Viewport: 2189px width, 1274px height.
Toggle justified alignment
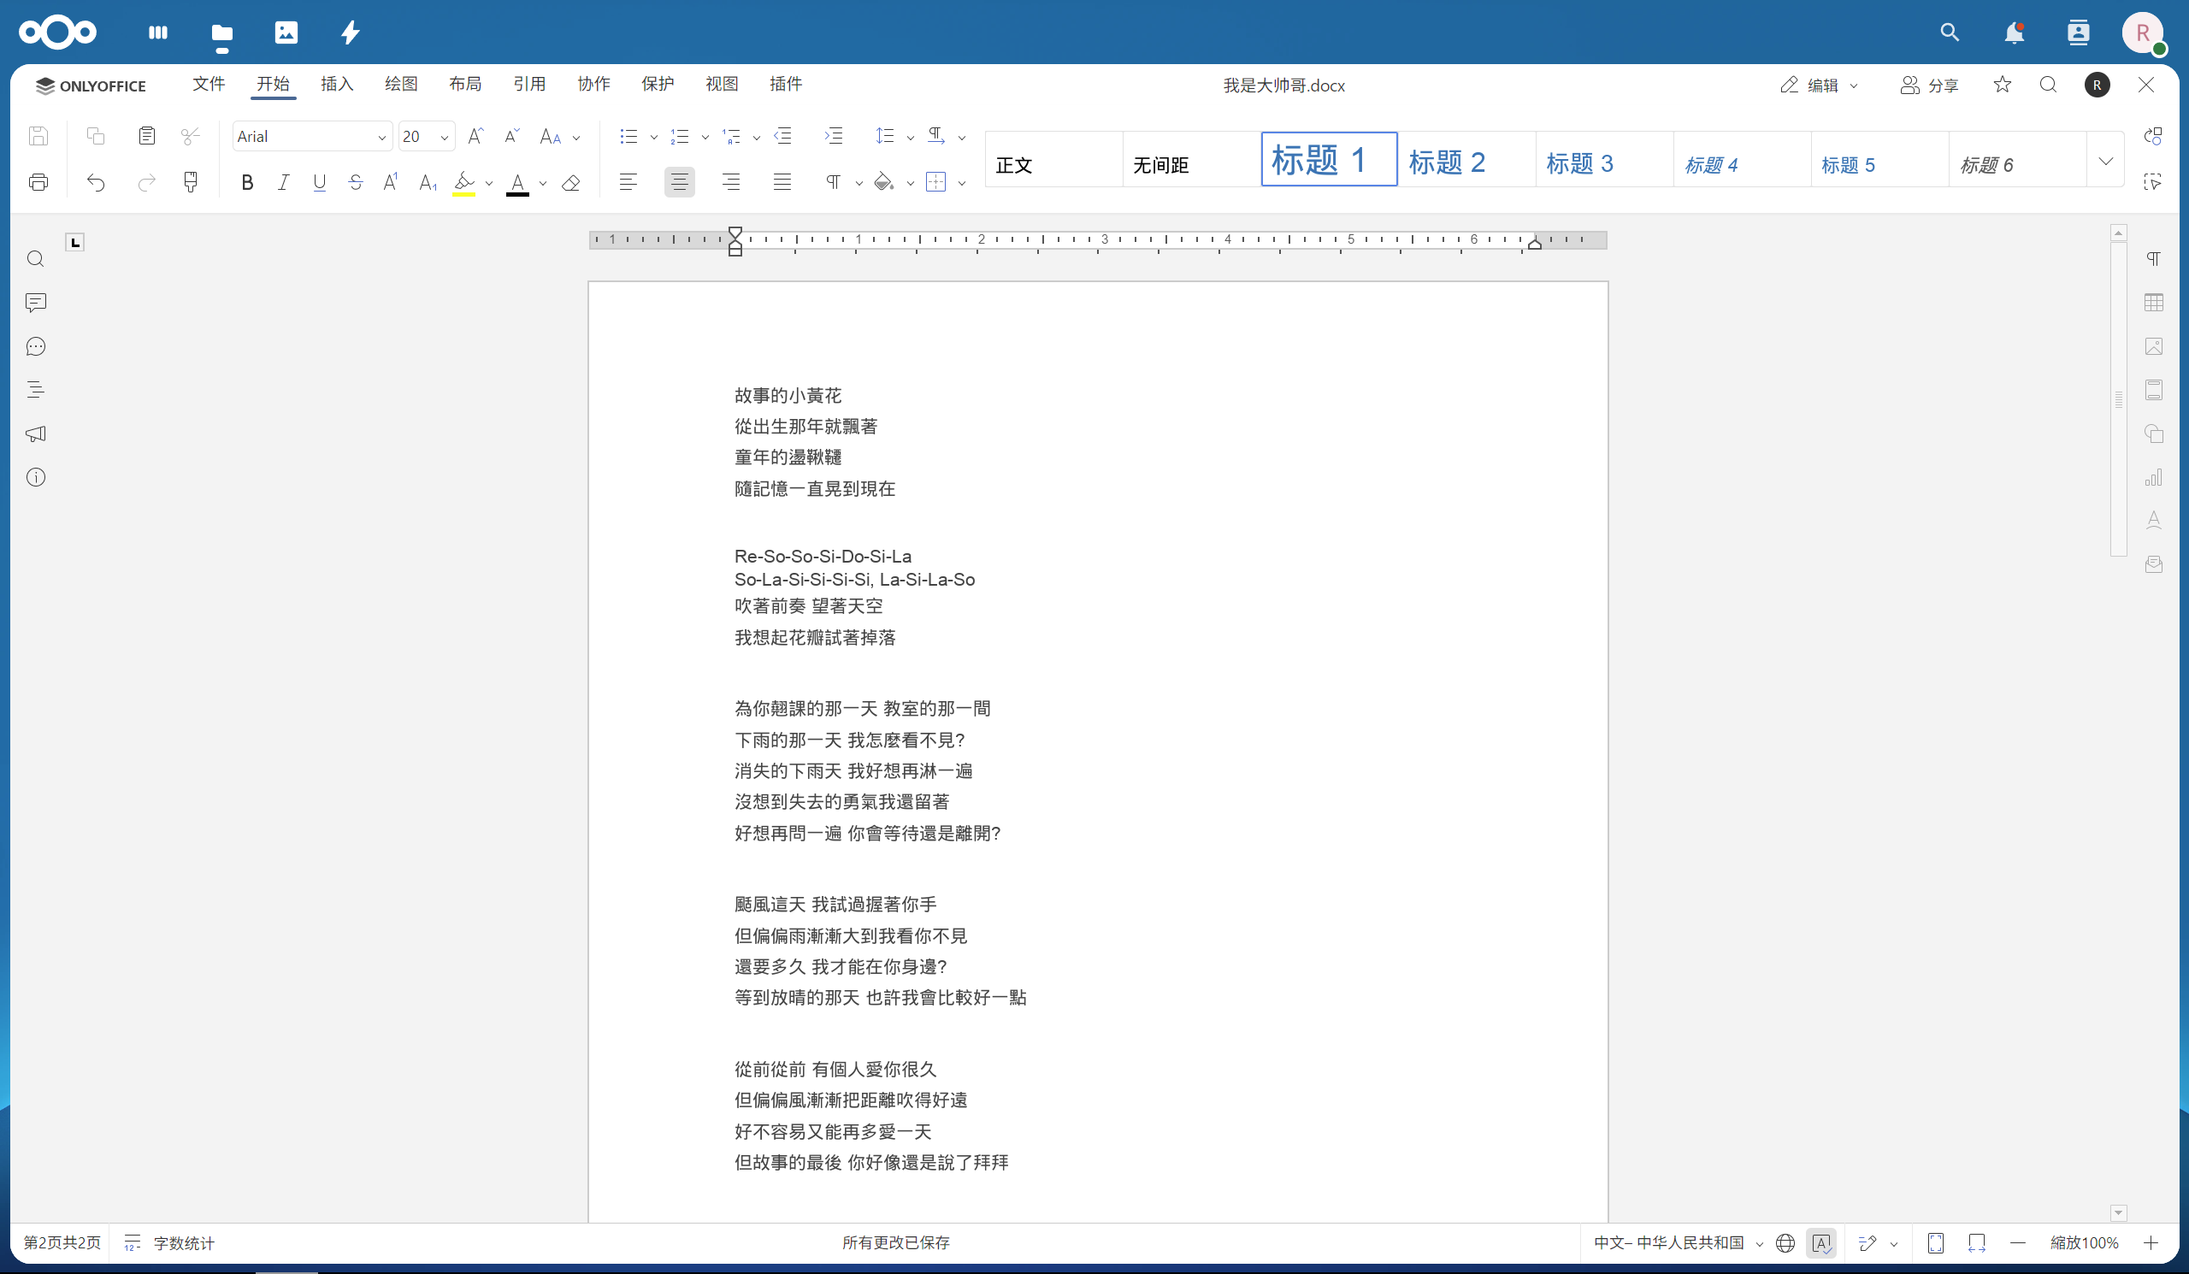782,182
